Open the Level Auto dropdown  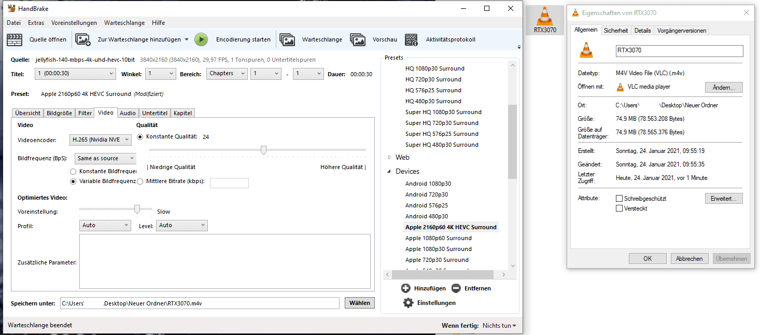pos(182,226)
